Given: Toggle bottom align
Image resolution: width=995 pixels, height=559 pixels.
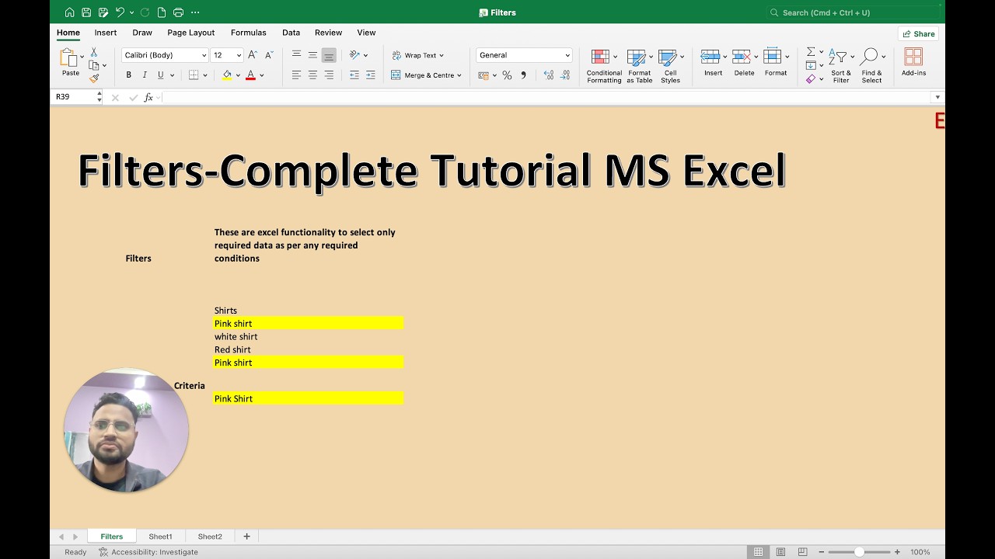Looking at the screenshot, I should (329, 55).
